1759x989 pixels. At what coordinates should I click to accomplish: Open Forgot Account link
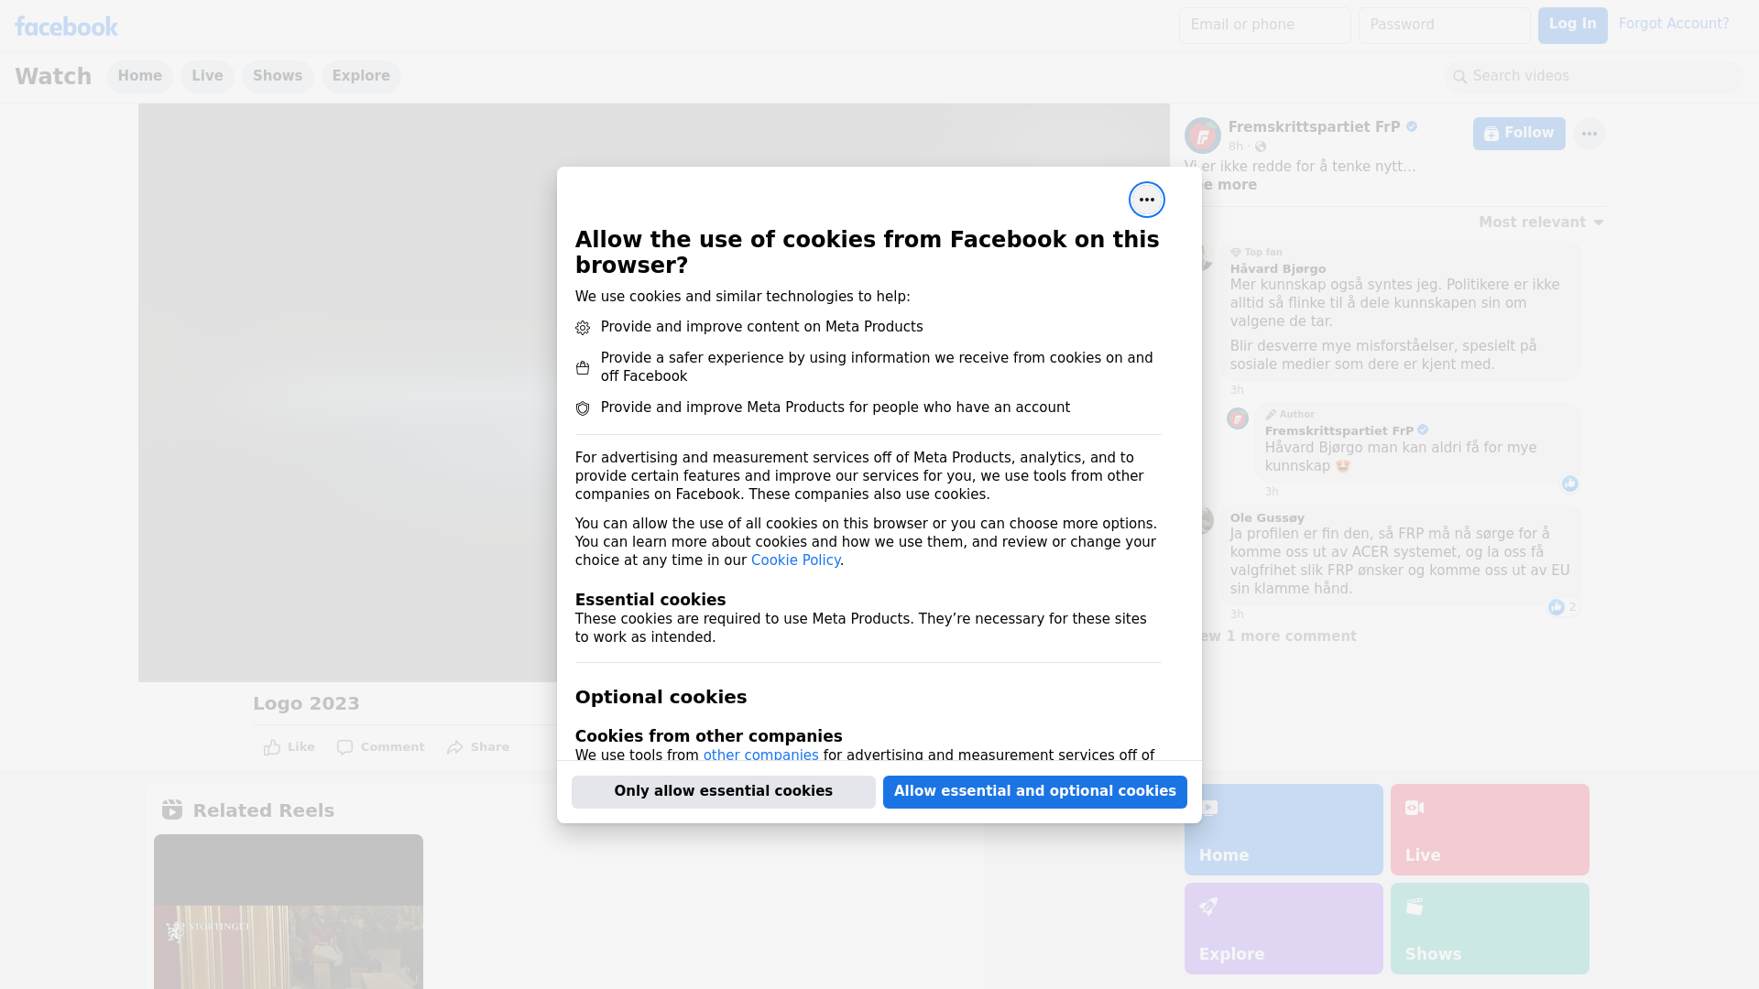pyautogui.click(x=1674, y=24)
